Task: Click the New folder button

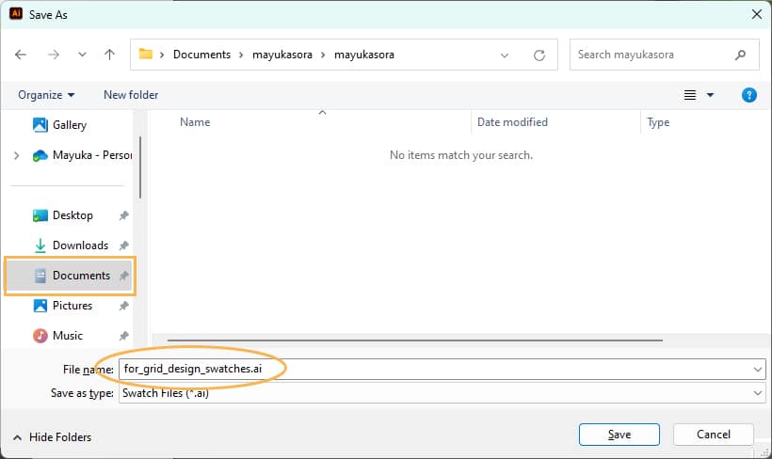Action: coord(131,95)
